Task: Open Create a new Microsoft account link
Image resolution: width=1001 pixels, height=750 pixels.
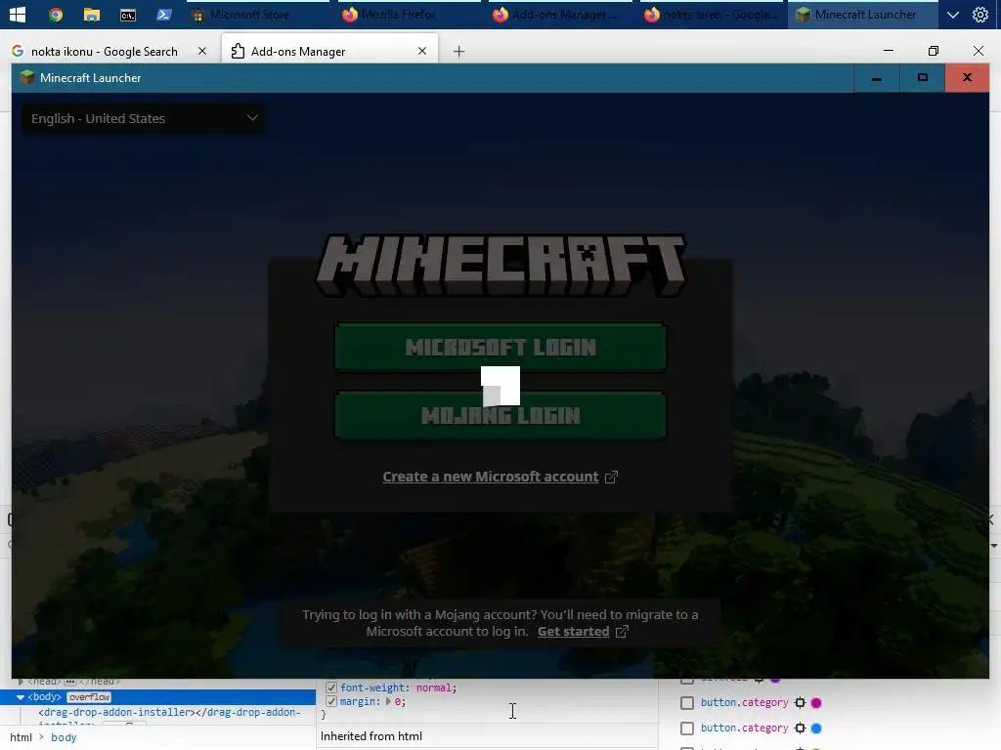Action: [x=491, y=477]
